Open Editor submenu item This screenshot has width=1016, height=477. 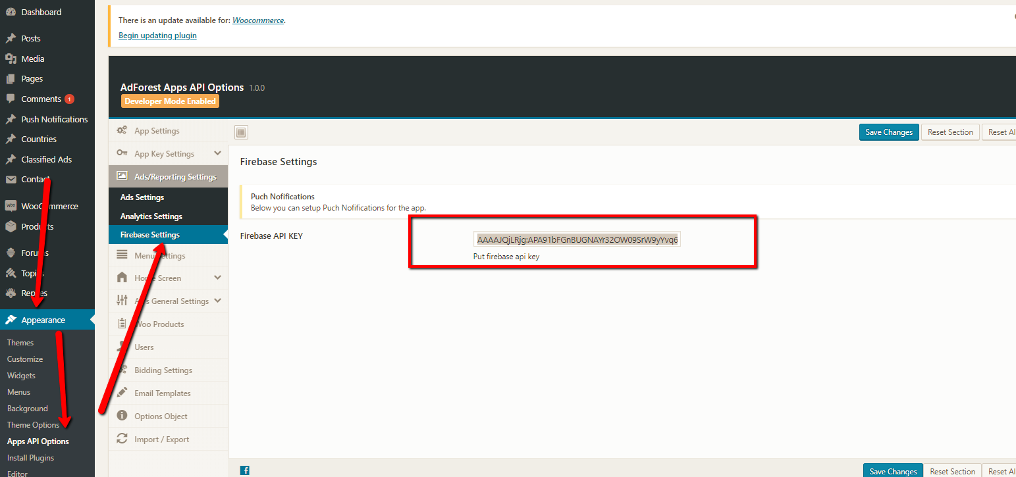(x=18, y=472)
